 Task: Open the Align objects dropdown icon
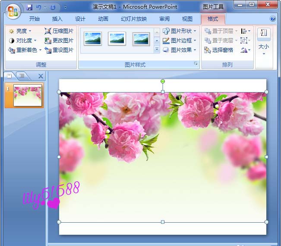(245, 31)
